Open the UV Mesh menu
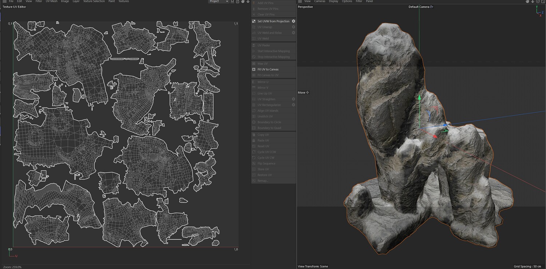This screenshot has width=546, height=269. [51, 1]
